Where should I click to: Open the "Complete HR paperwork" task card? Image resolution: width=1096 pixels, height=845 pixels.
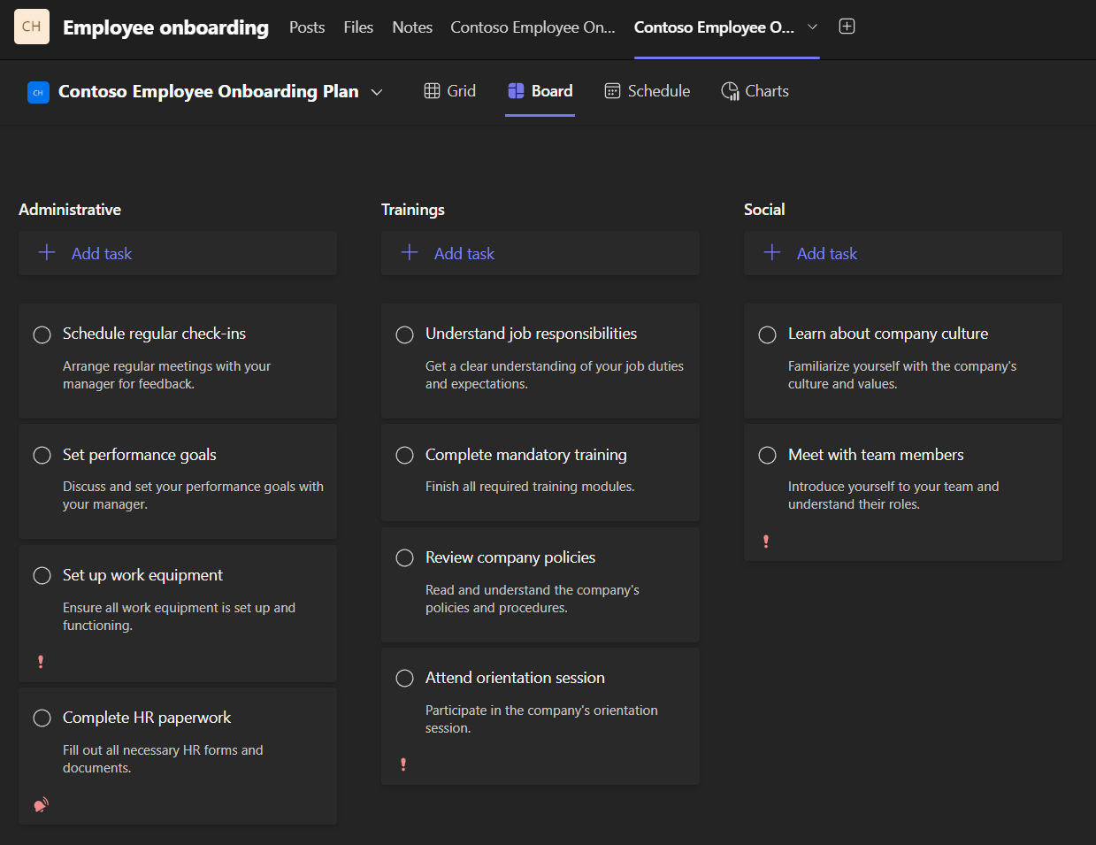[x=178, y=757]
